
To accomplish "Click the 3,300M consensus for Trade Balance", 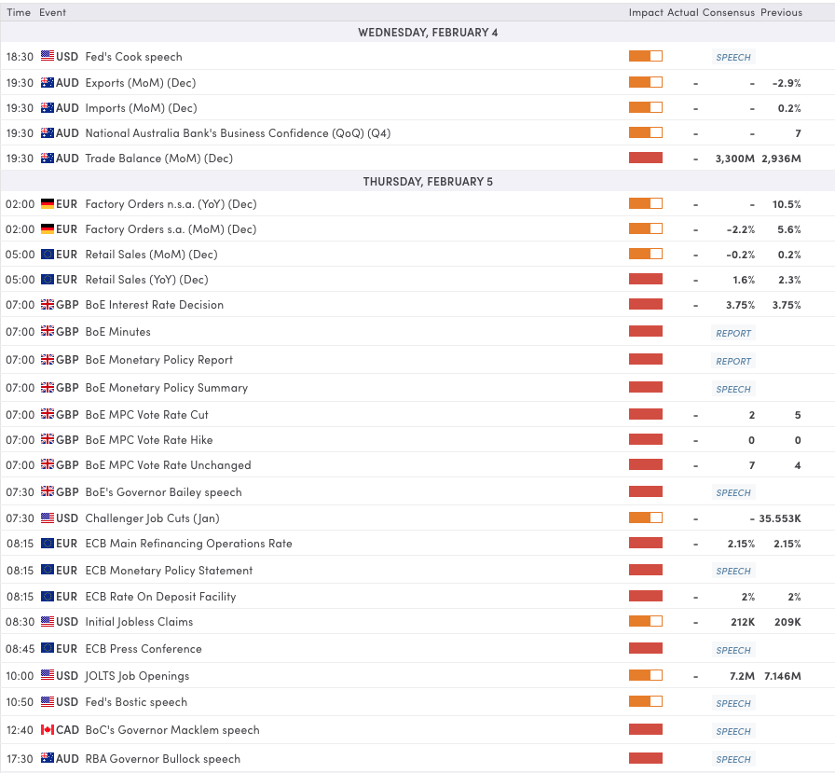I will tap(735, 159).
